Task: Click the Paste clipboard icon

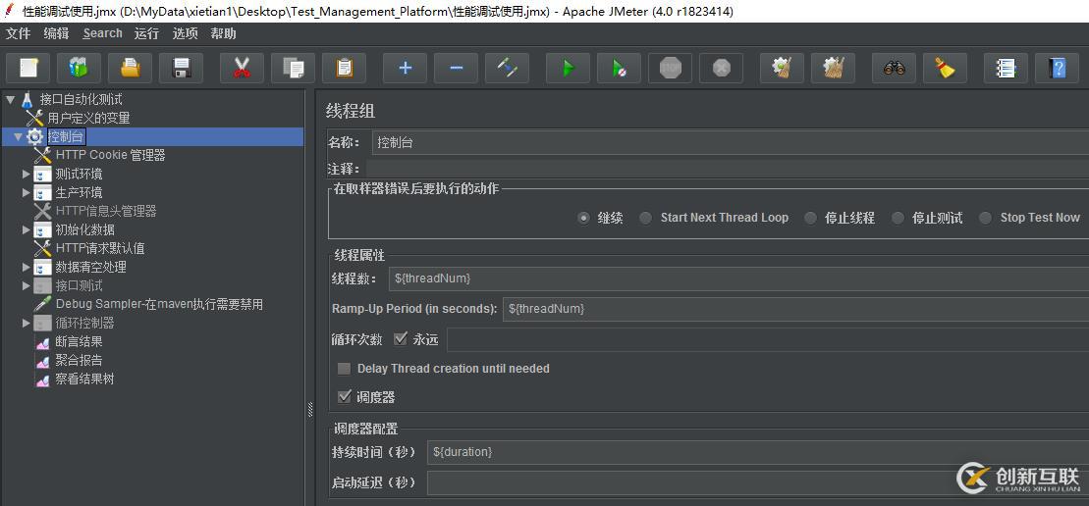Action: [345, 68]
